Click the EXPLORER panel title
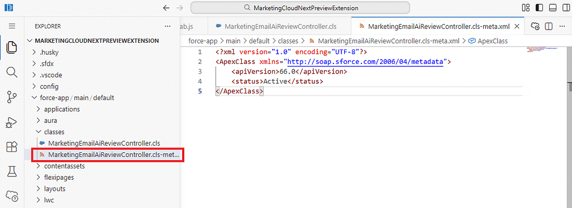 tap(48, 26)
